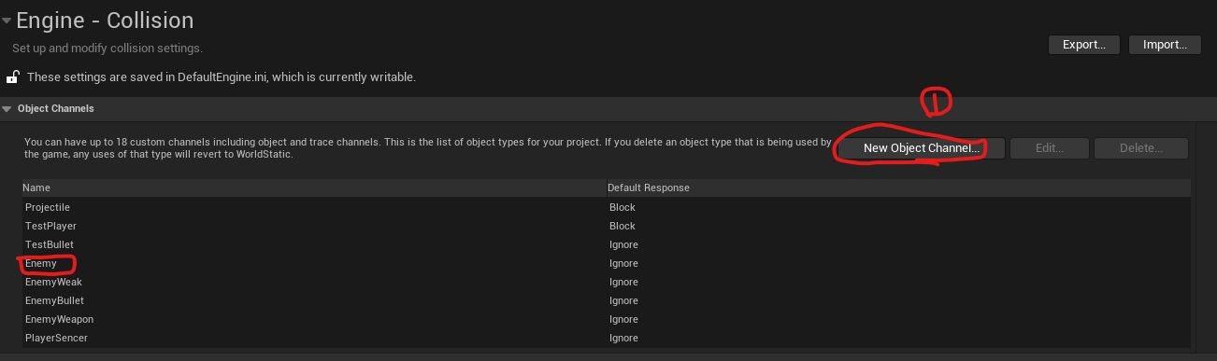The height and width of the screenshot is (361, 1217).
Task: Select the TestPlayer channel row
Action: click(607, 226)
